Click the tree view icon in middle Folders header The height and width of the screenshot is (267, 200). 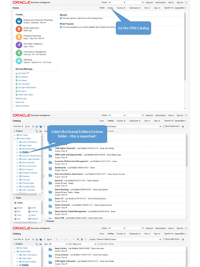coord(37,131)
